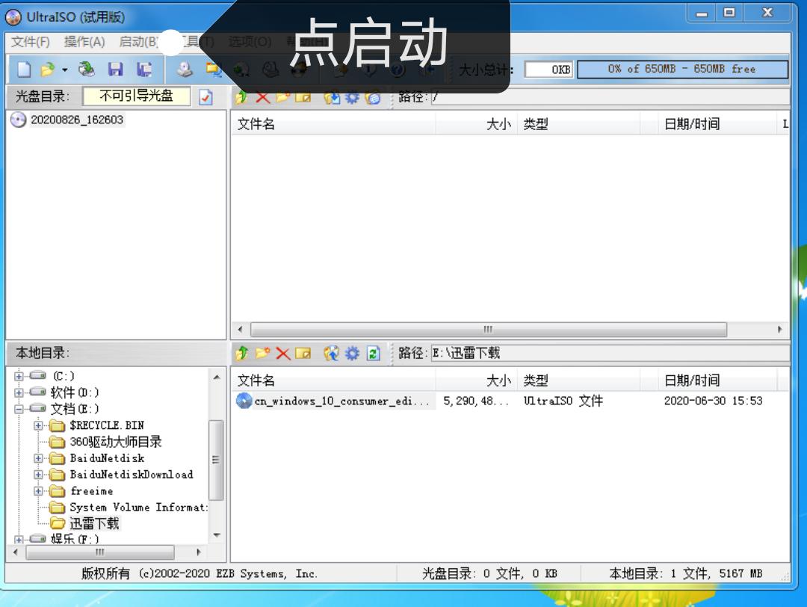Select the new folder icon in local toolbar
The width and height of the screenshot is (807, 607).
tap(262, 354)
